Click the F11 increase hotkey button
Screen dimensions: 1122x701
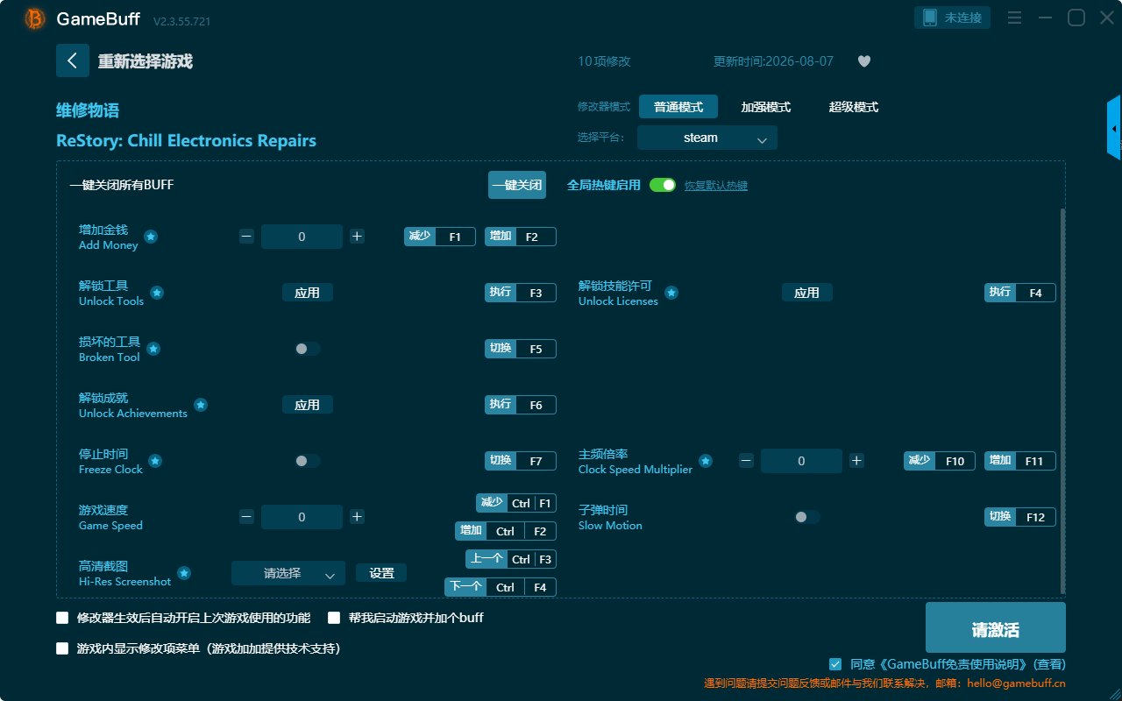coord(1020,461)
